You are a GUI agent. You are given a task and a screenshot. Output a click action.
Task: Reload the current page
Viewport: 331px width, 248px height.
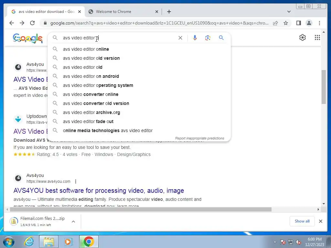(x=32, y=23)
